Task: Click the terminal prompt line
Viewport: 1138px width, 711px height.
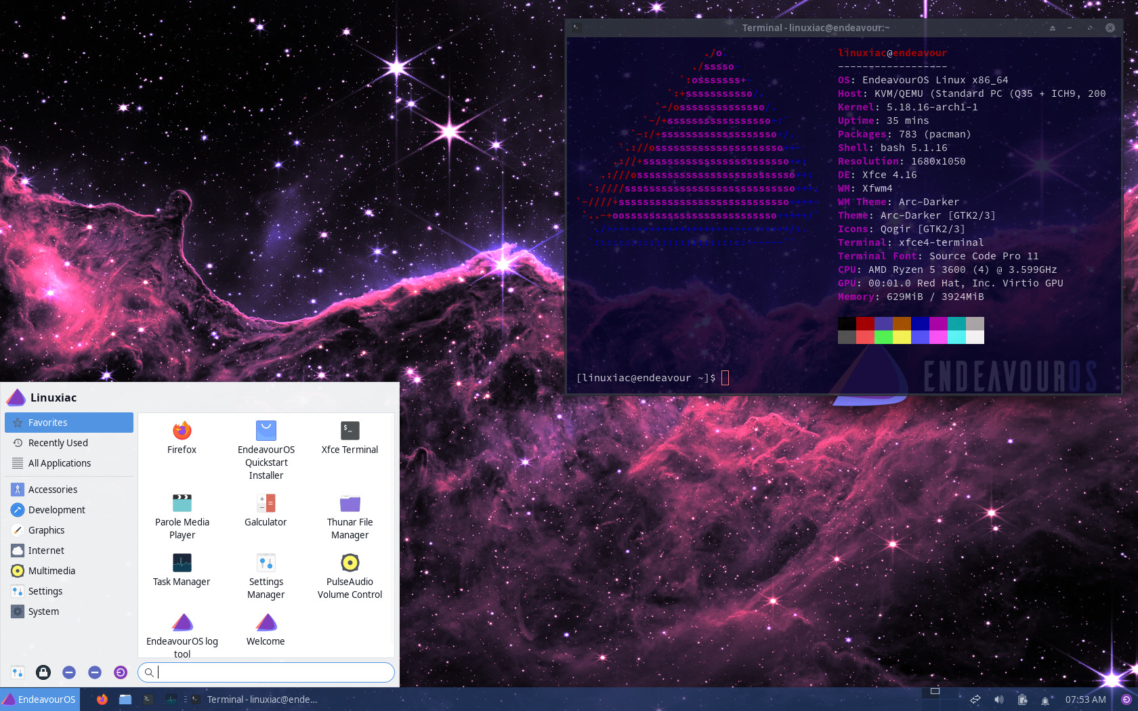Action: click(x=652, y=378)
